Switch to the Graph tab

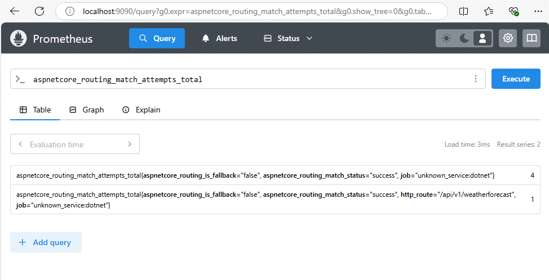[x=86, y=110]
